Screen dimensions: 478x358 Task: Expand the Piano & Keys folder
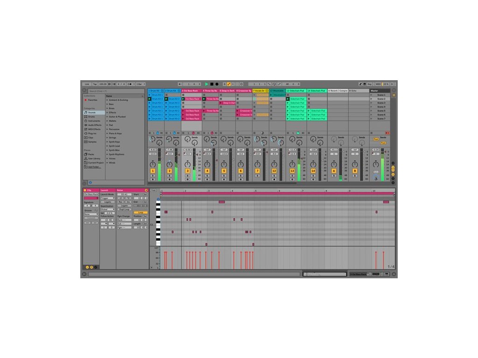point(107,133)
